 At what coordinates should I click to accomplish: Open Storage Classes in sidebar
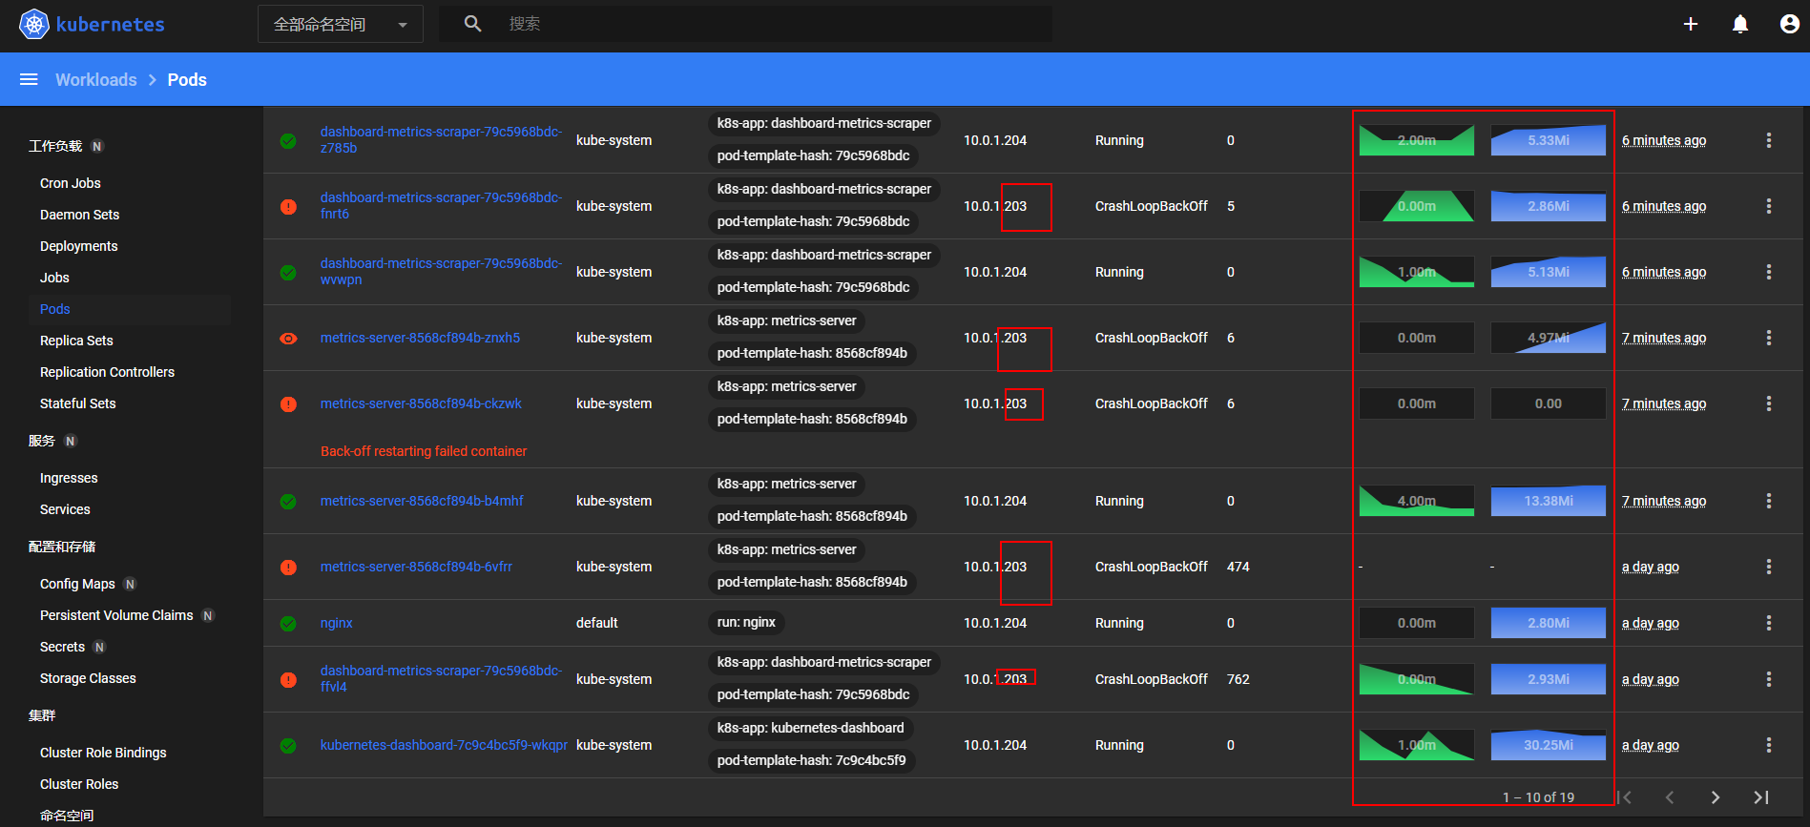pyautogui.click(x=88, y=678)
